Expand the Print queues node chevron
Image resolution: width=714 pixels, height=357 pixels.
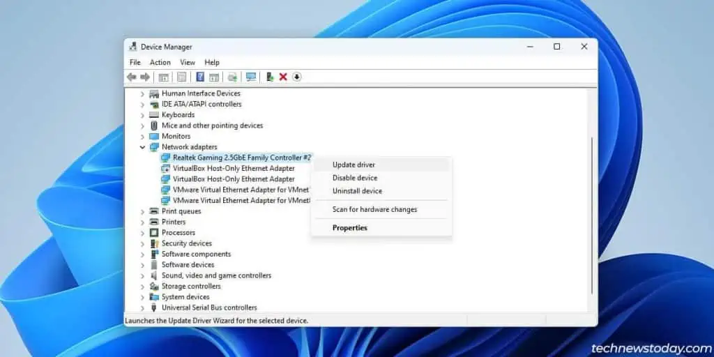tap(142, 211)
